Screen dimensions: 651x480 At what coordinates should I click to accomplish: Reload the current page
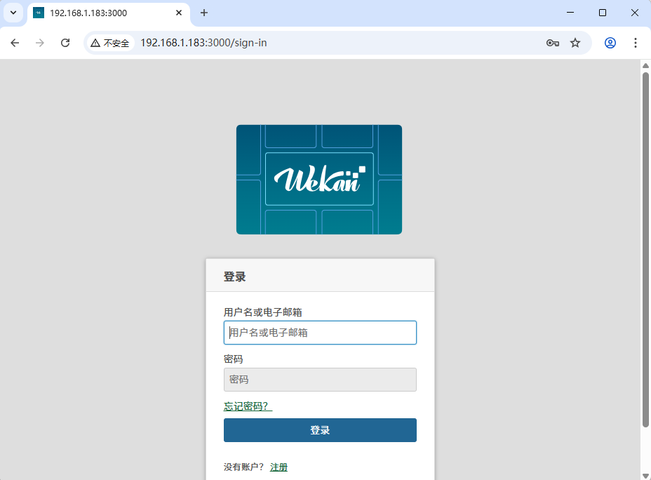65,43
